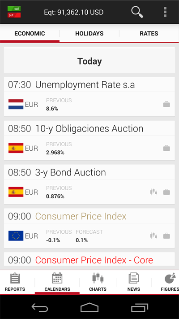Open candlestick chart icon for 3-y Bond Auction
This screenshot has height=319, width=179.
point(153,192)
